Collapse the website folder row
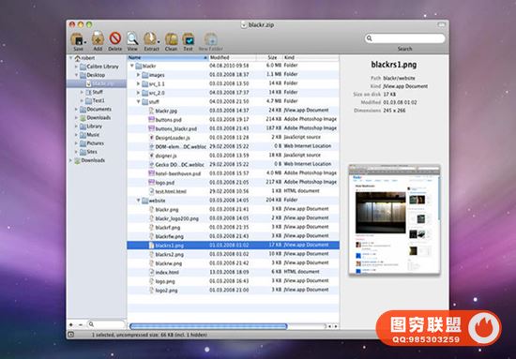The height and width of the screenshot is (359, 516). point(139,201)
